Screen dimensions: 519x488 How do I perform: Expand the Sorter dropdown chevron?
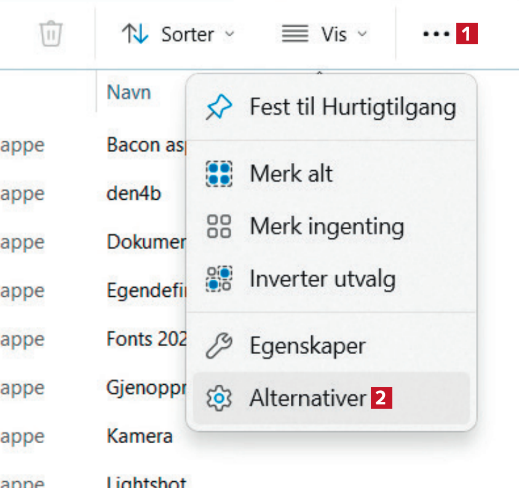pos(230,34)
